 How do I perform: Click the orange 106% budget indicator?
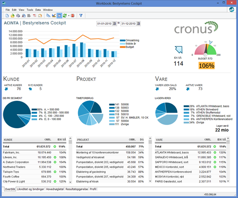pos(207,65)
